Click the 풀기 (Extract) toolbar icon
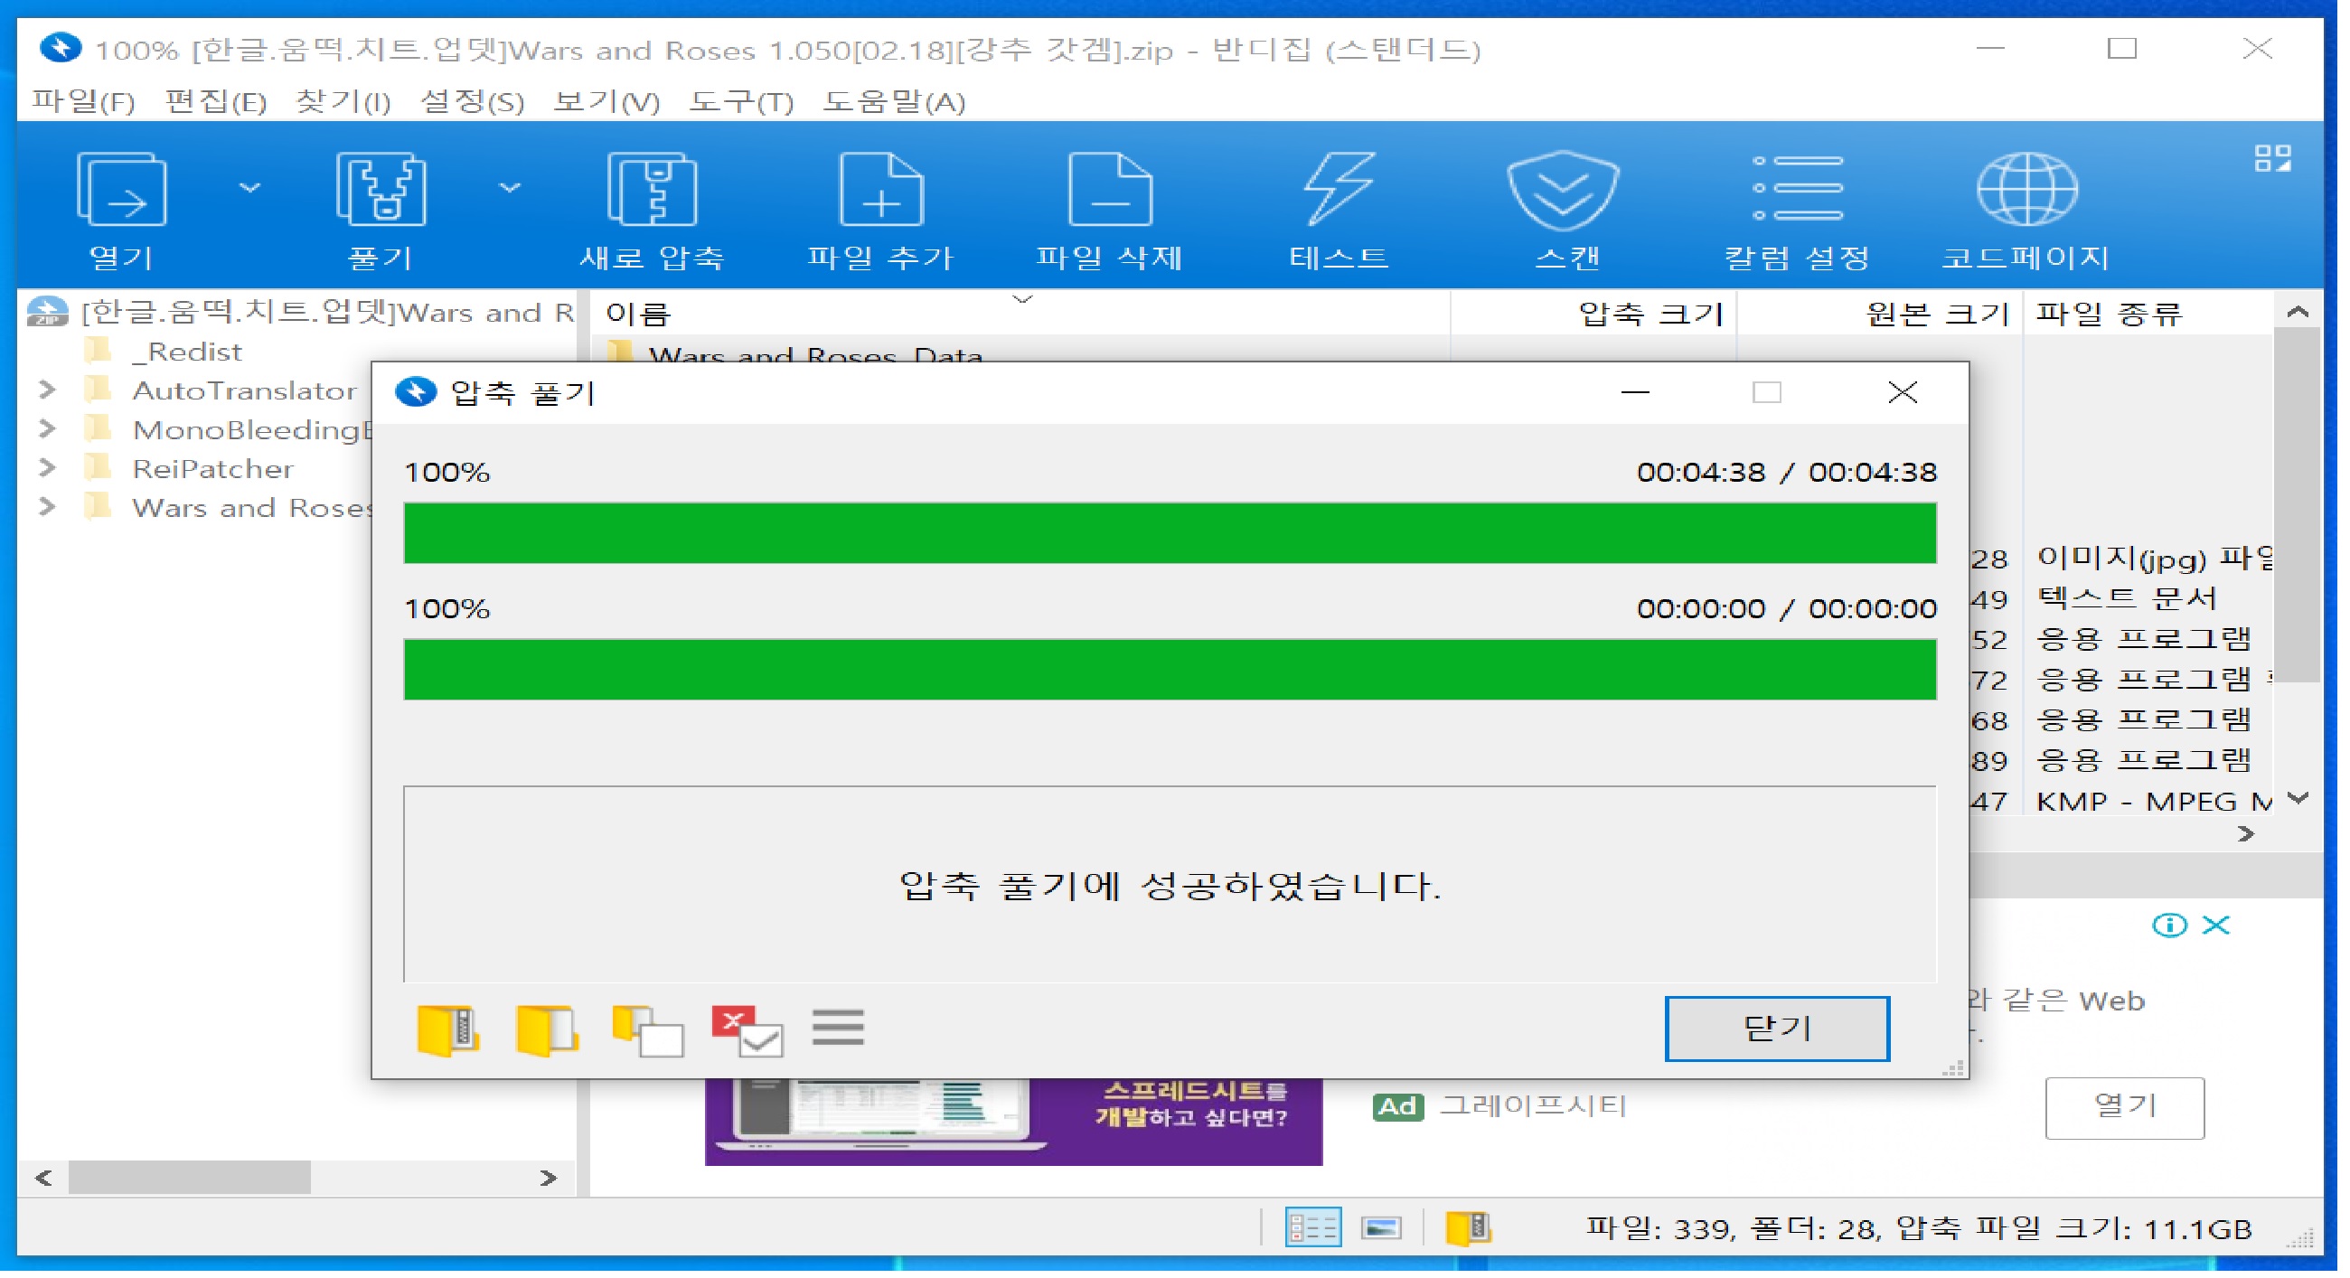The width and height of the screenshot is (2350, 1278). 381,189
